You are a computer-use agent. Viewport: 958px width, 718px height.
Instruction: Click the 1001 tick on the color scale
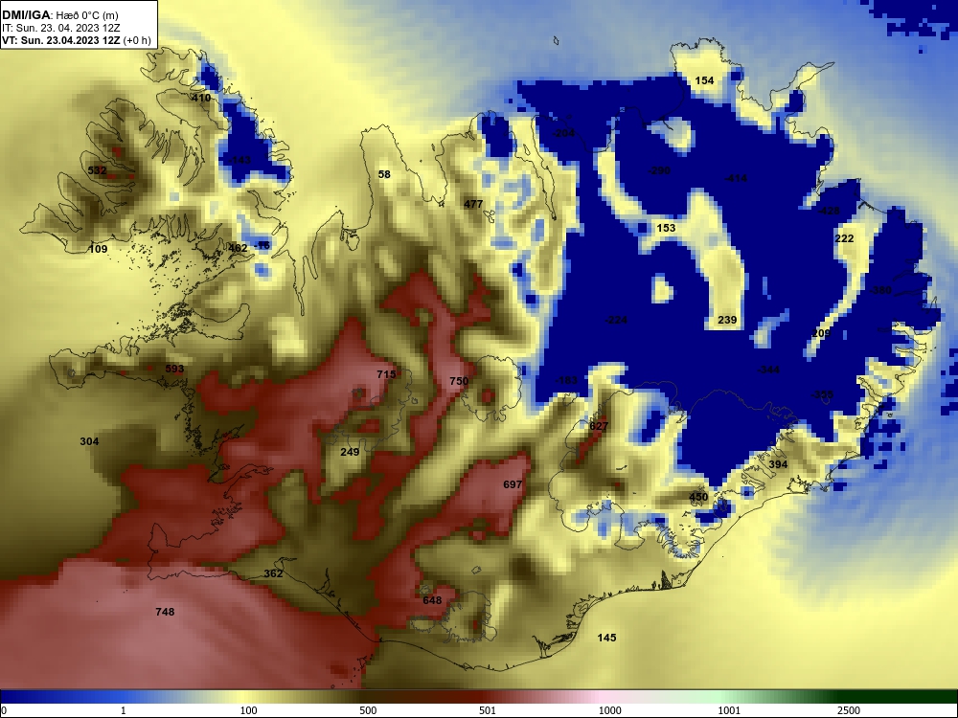coord(729,710)
